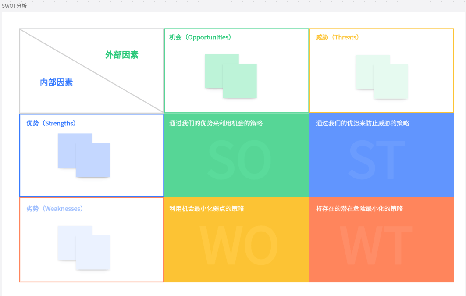Select the yellow WO strategy cell
466x296 pixels.
[236, 239]
